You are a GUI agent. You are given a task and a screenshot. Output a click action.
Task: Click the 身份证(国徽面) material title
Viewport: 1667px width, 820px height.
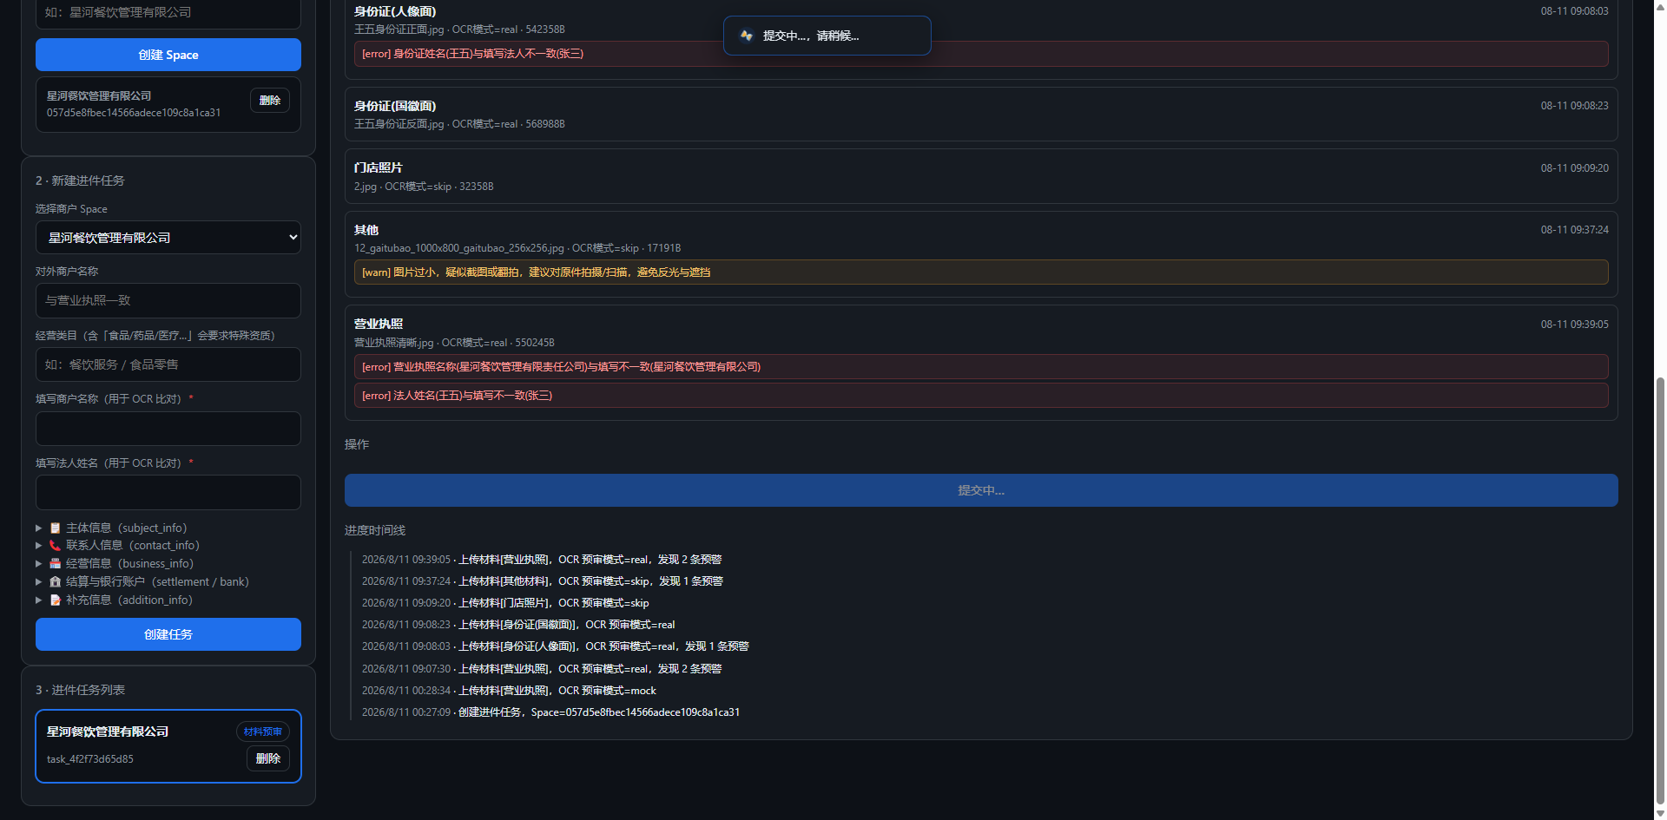coord(395,106)
